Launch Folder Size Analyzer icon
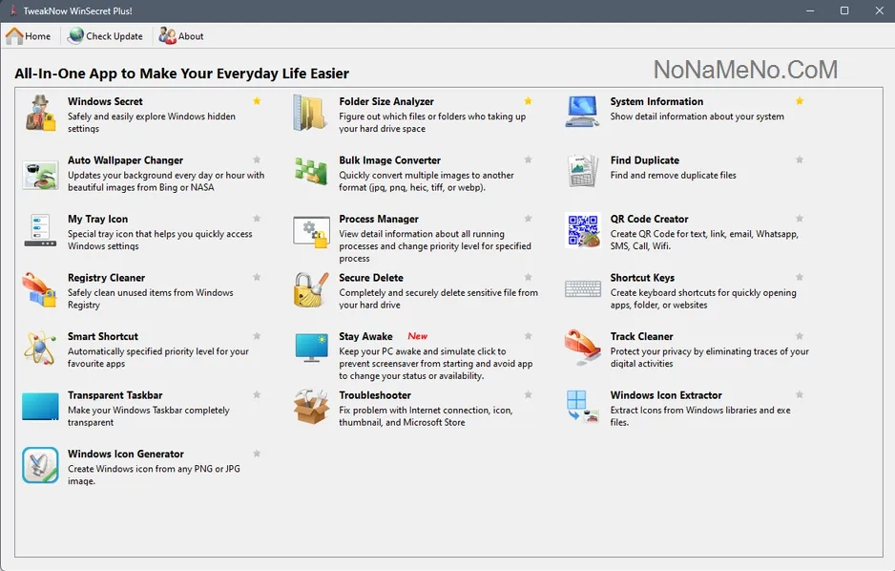 click(310, 114)
